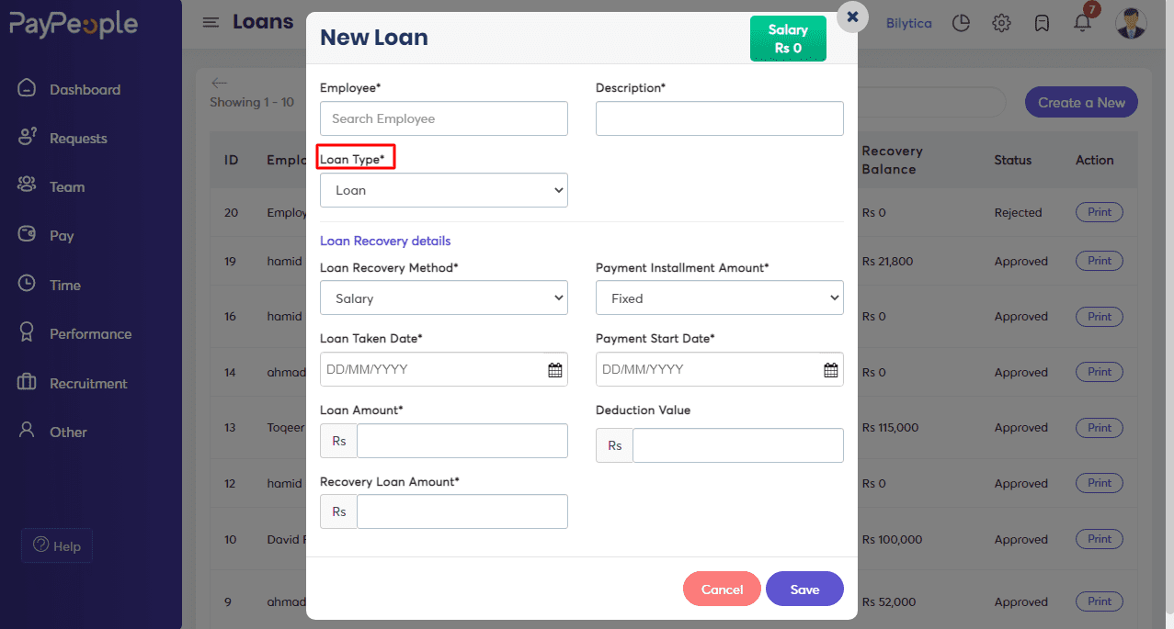Close the New Loan dialog with X
Screen dimensions: 1174x629
[x=852, y=17]
